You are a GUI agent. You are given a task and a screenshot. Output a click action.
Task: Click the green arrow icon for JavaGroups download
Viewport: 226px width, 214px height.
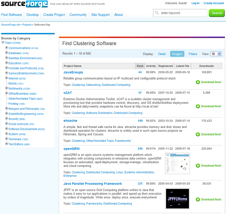point(198,82)
